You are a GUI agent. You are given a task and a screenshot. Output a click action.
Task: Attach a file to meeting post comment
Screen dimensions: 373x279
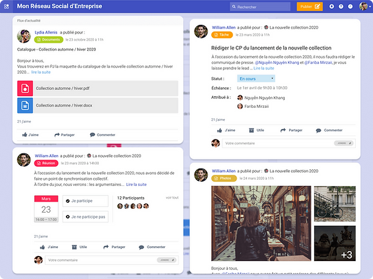click(x=167, y=260)
